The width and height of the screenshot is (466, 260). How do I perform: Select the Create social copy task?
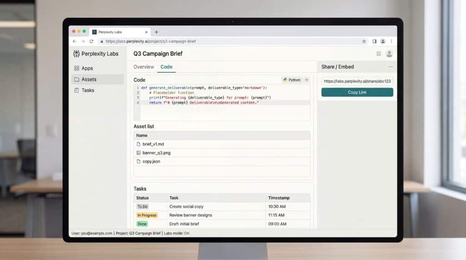point(186,206)
